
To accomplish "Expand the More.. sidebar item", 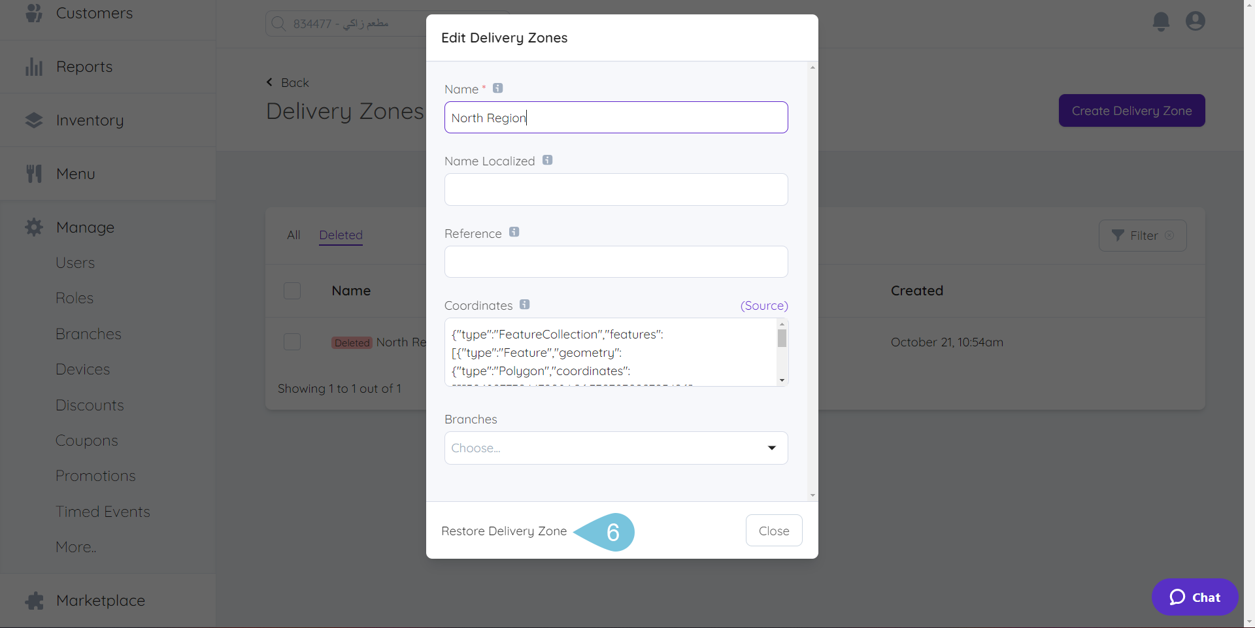I will pos(75,546).
